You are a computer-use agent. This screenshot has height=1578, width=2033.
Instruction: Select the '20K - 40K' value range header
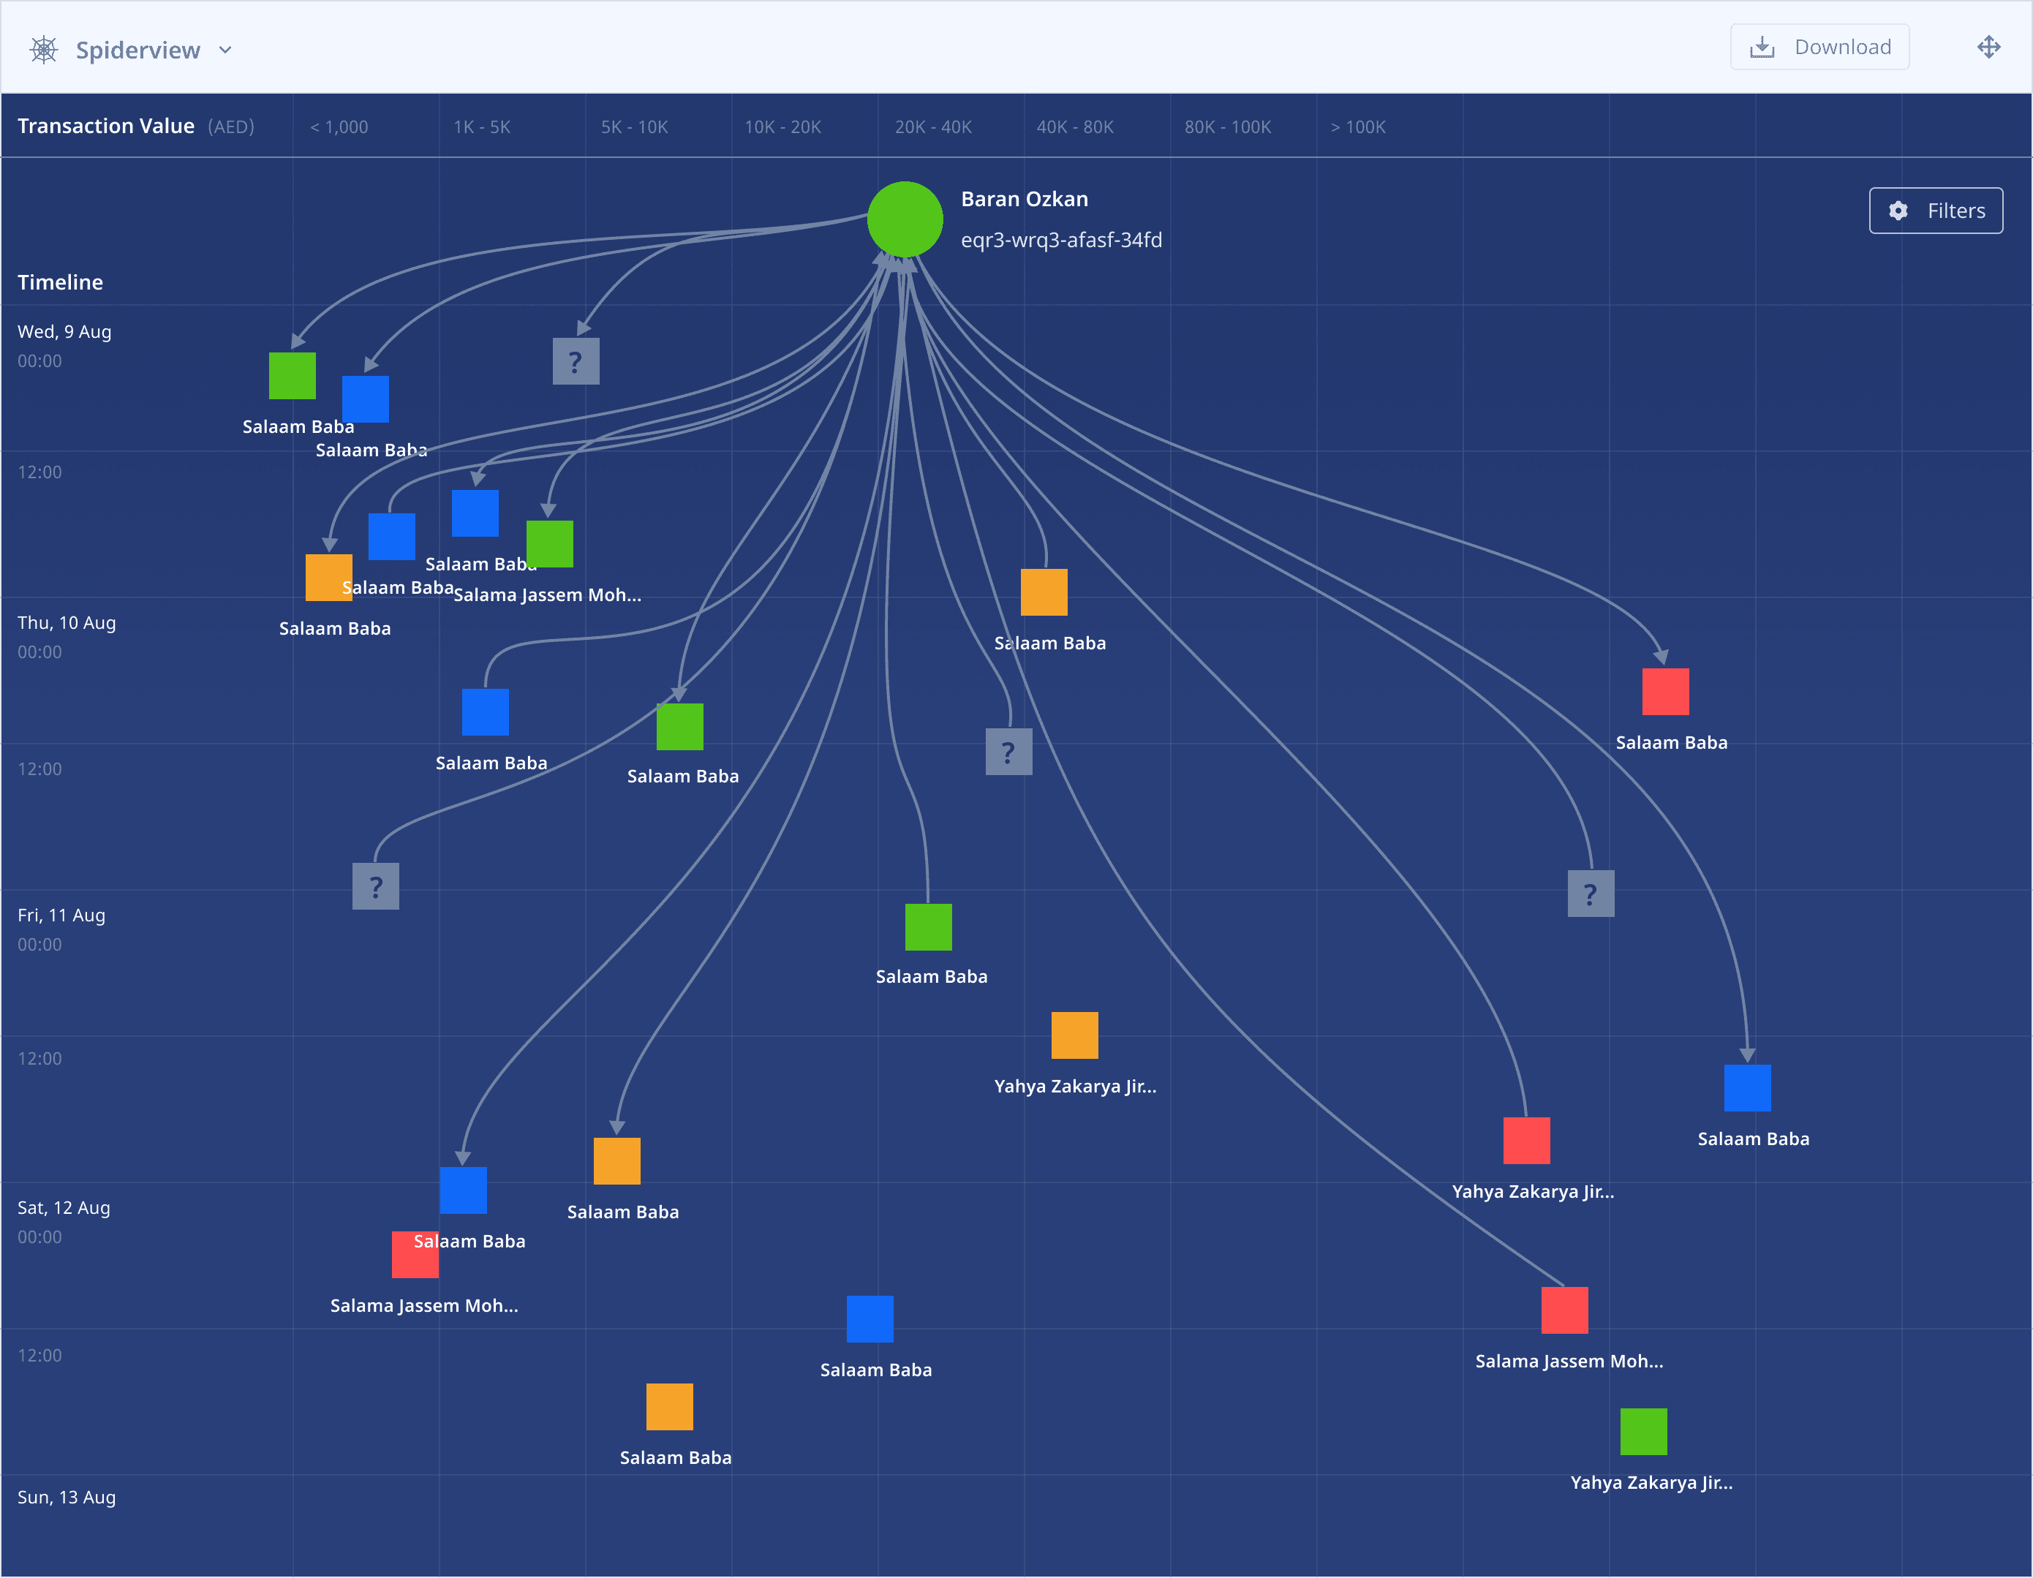point(932,127)
